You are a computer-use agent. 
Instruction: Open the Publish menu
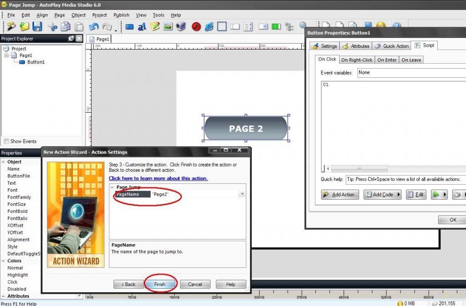(121, 15)
